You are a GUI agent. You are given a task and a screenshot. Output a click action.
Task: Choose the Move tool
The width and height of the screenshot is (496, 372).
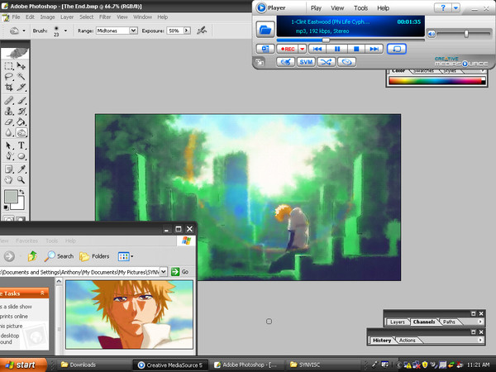(x=22, y=64)
